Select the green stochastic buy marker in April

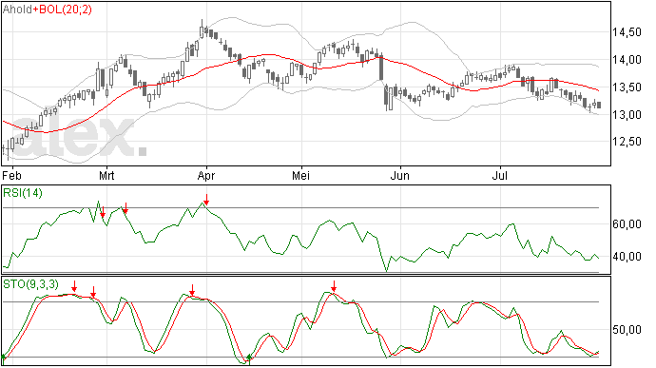click(249, 358)
